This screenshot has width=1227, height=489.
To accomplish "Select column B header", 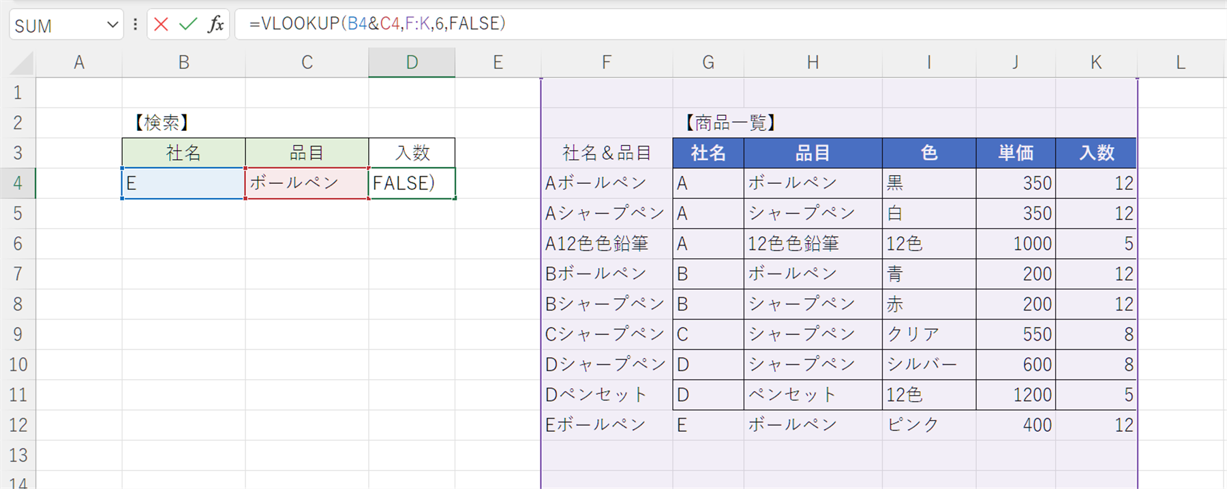I will click(x=183, y=63).
